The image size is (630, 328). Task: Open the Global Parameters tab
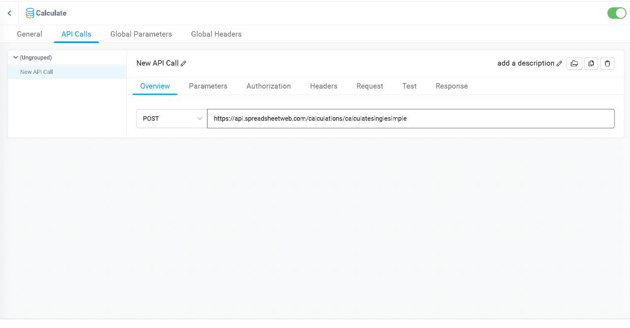pos(141,34)
